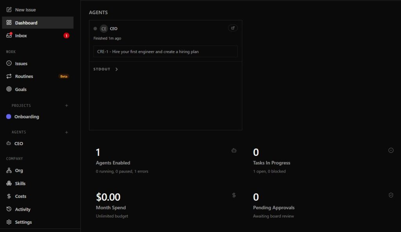401x232 pixels.
Task: Select the CEO agent in sidebar
Action: [x=18, y=144]
